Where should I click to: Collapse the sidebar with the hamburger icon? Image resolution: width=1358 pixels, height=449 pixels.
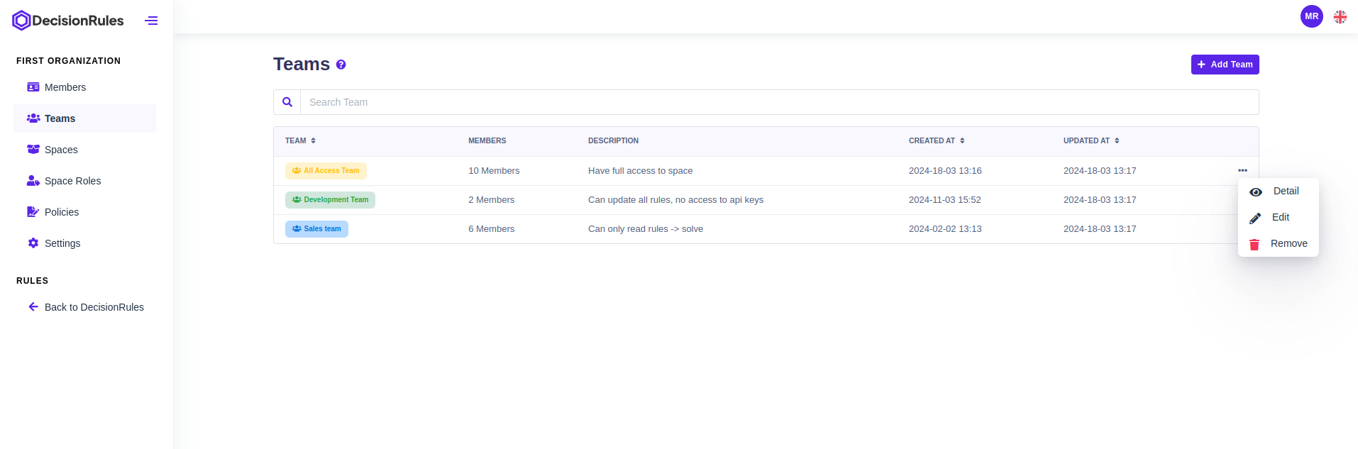pos(151,21)
